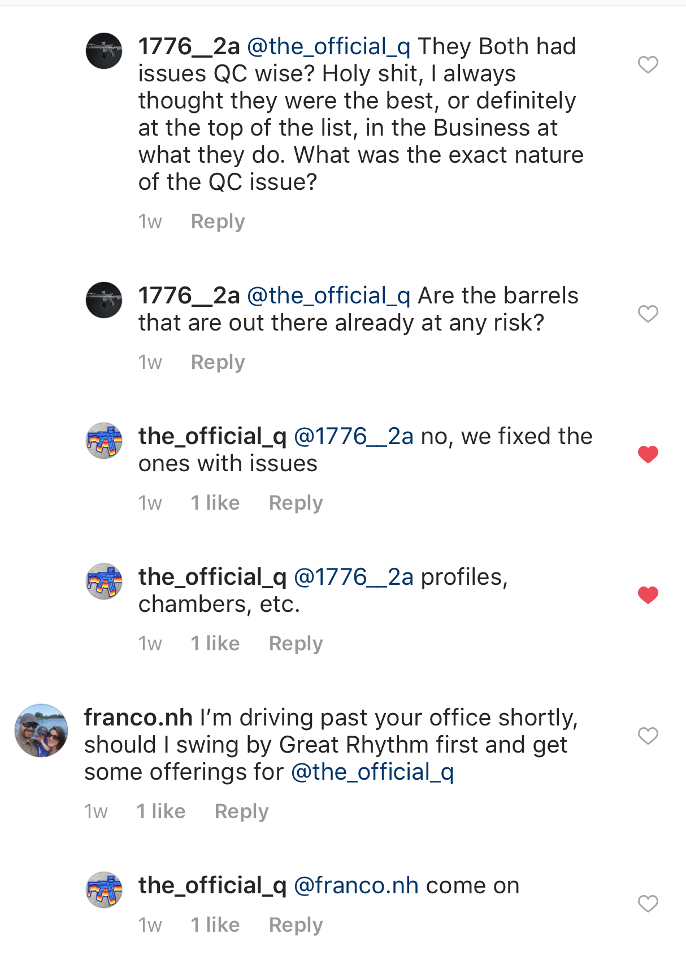This screenshot has height=969, width=686.
Task: View likes on franco.nh's comment
Action: pyautogui.click(x=161, y=811)
